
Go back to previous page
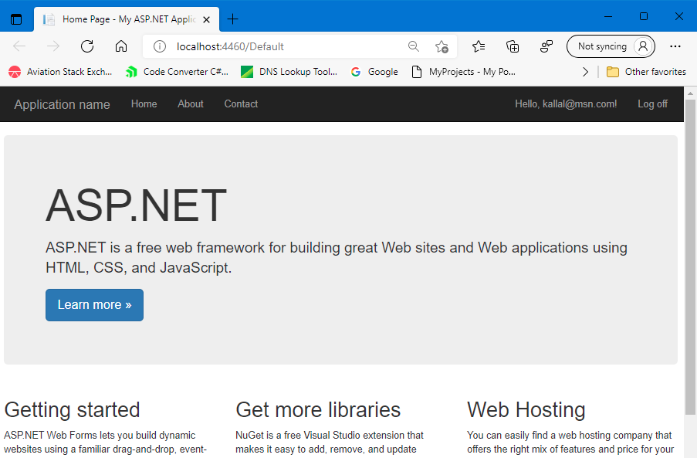pos(19,46)
